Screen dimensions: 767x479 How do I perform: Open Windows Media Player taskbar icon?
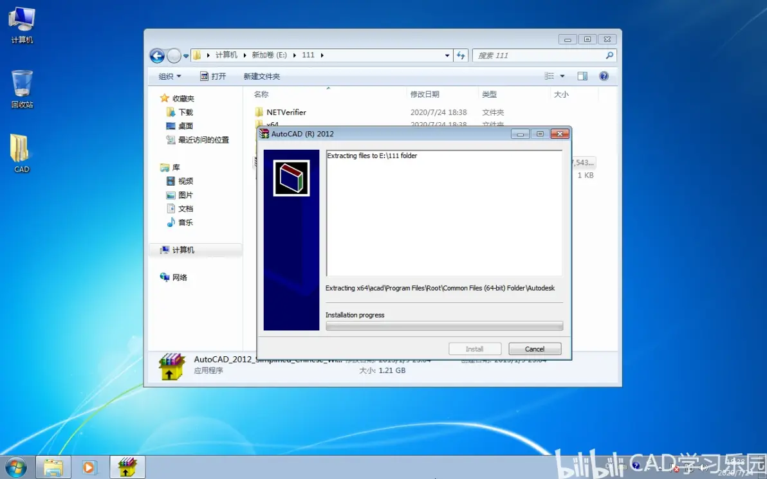[89, 467]
